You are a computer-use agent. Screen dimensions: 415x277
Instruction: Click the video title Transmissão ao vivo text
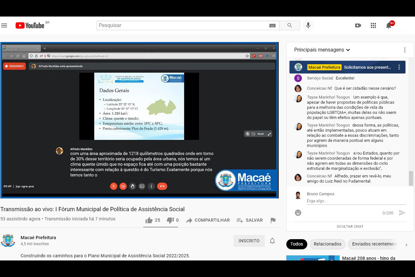tap(92, 209)
